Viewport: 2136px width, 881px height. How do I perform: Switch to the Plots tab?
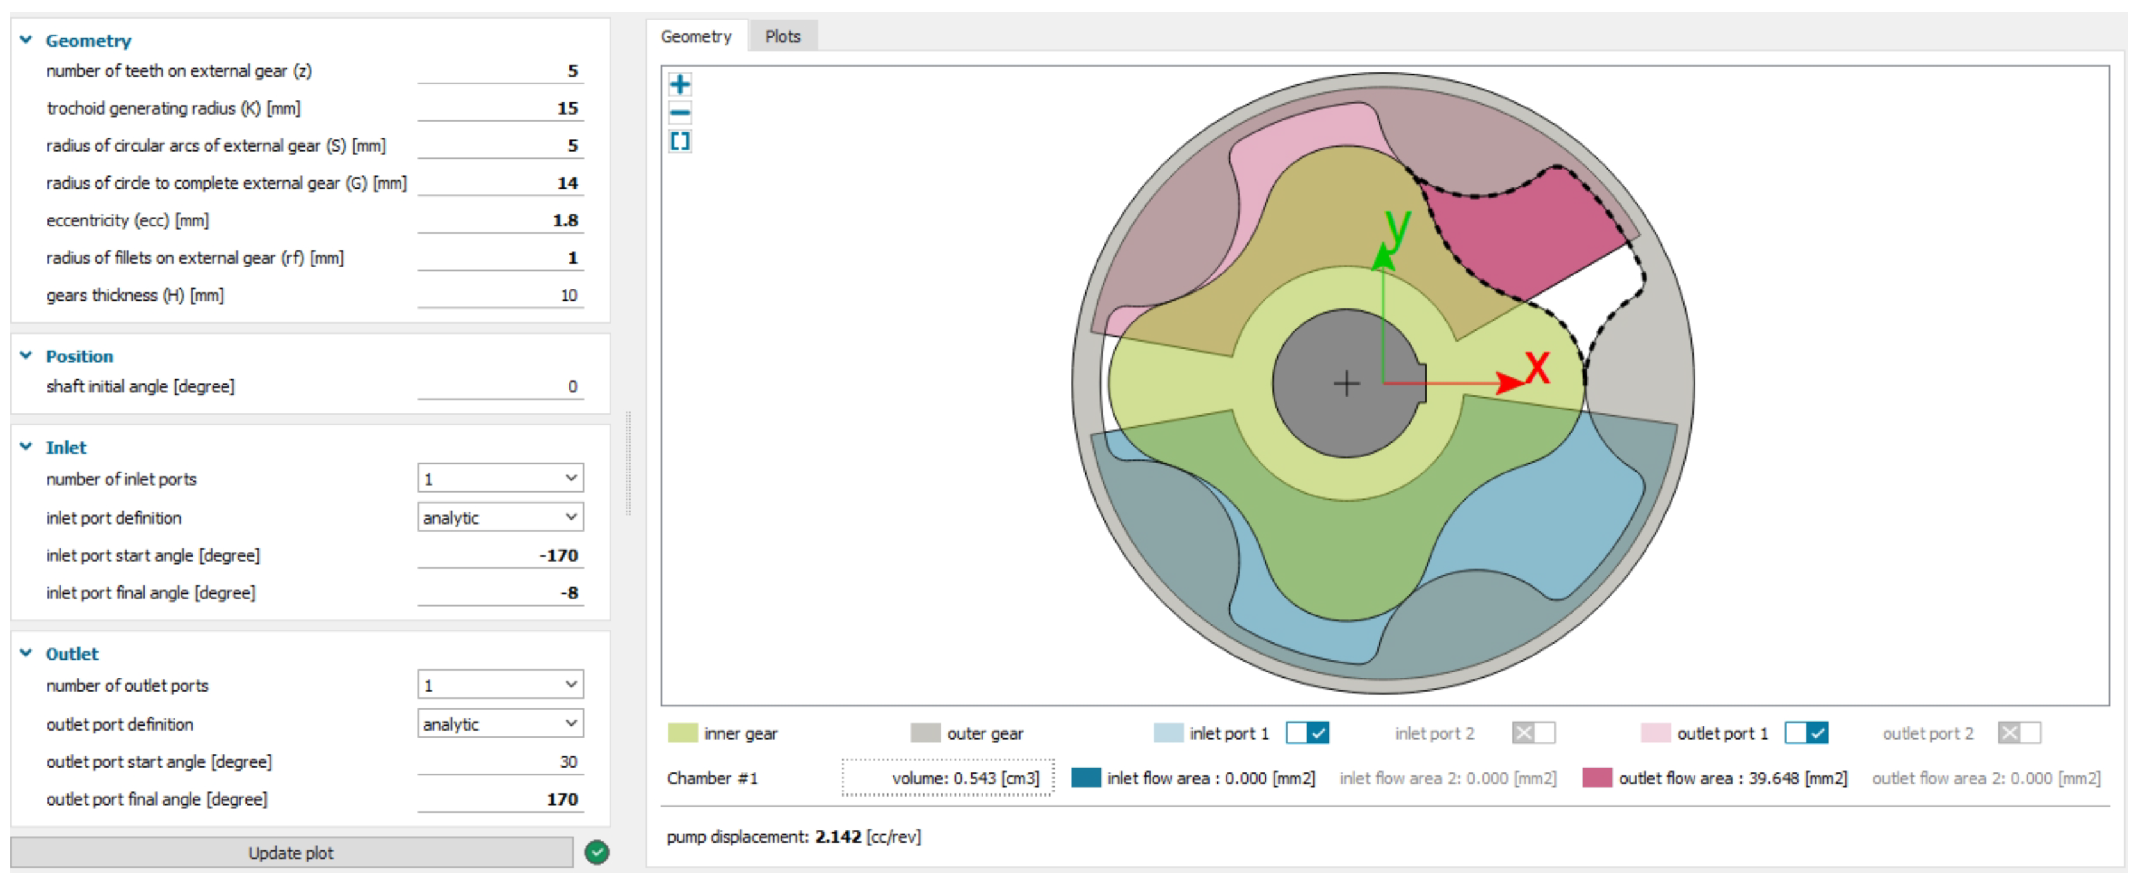[x=782, y=36]
